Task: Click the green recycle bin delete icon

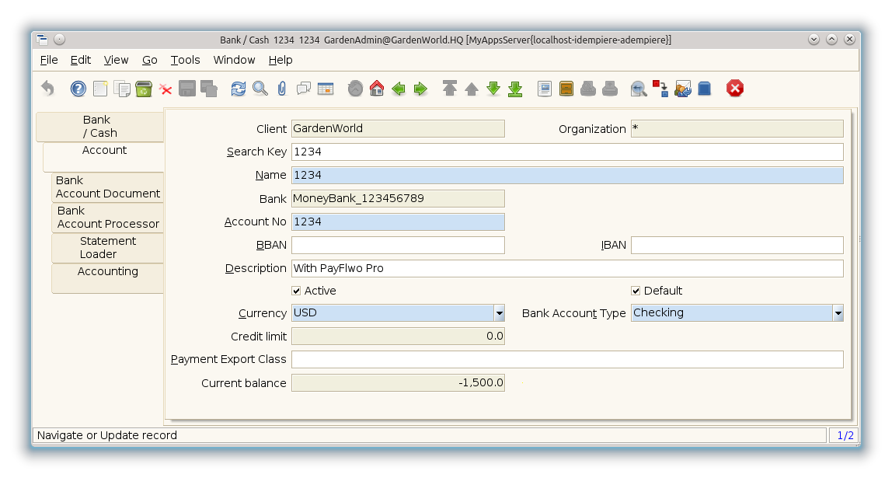Action: [144, 89]
